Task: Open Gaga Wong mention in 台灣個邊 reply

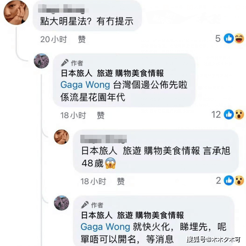Action: [x=85, y=85]
